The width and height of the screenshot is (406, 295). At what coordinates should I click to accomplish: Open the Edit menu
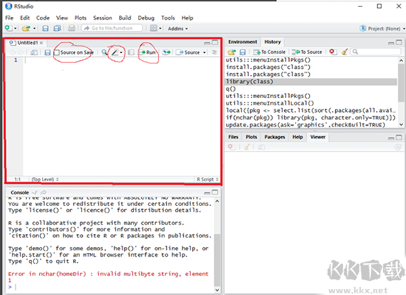[25, 18]
